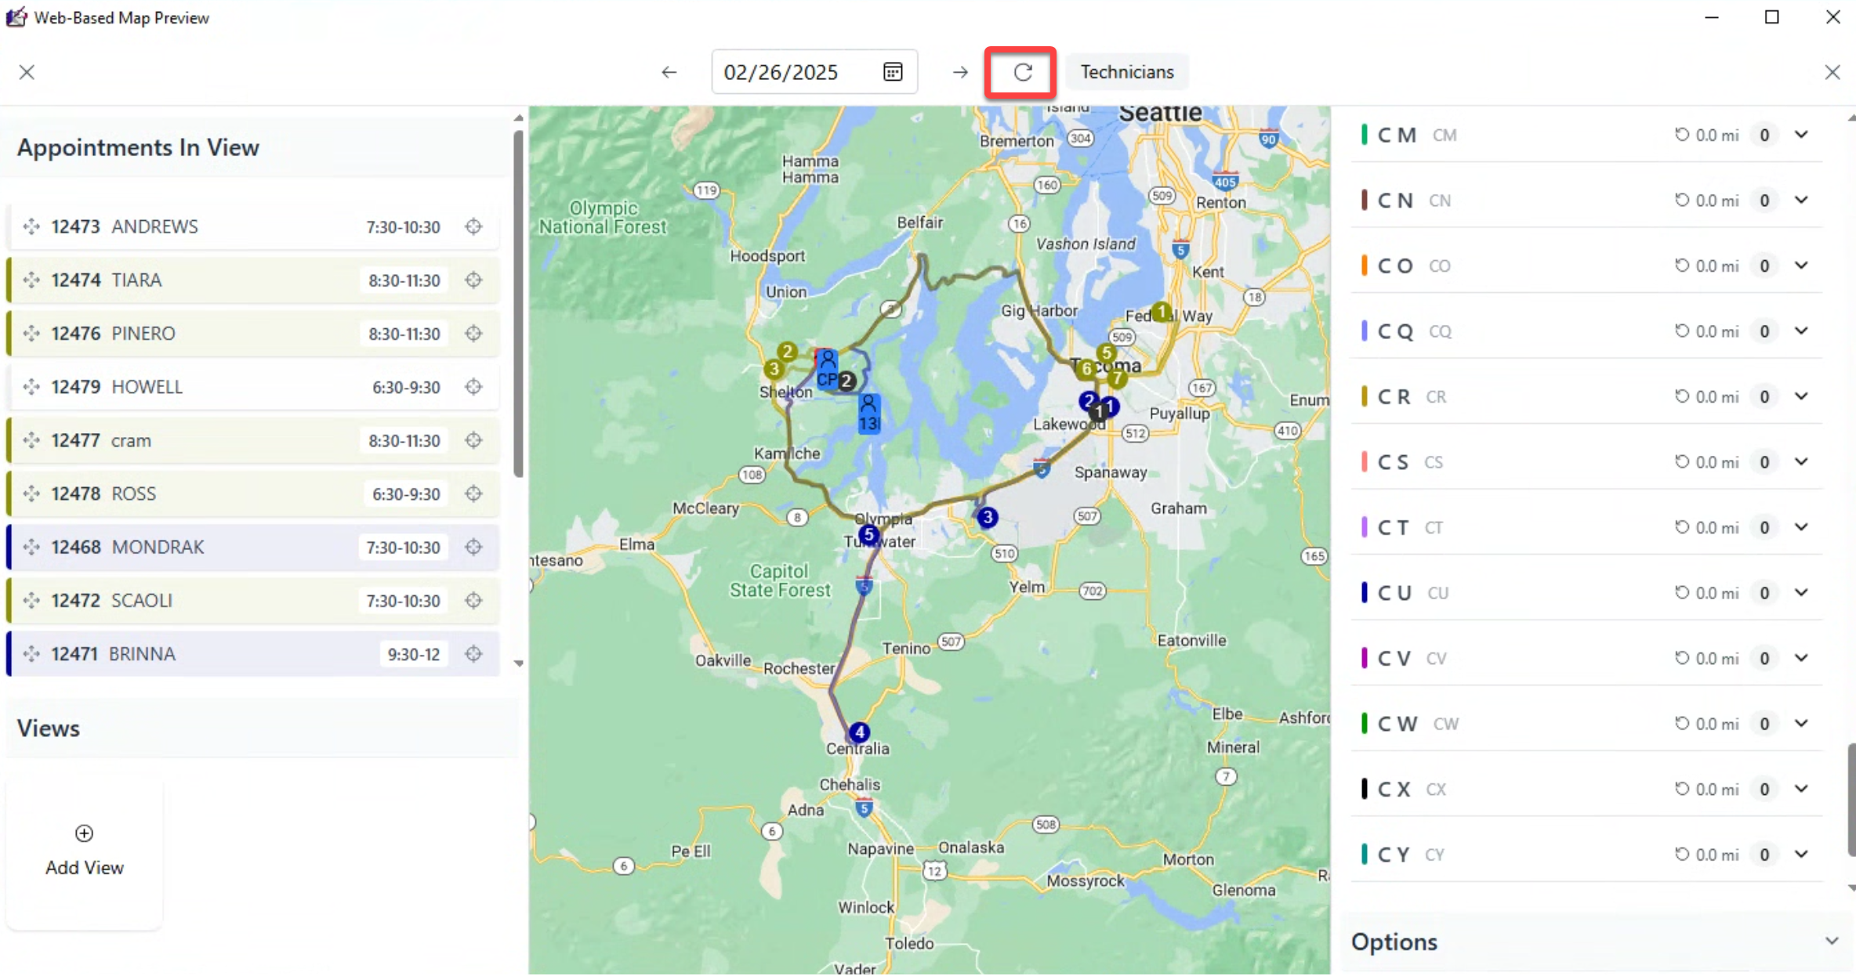Viewport: 1856px width, 976px height.
Task: Click the Technicians button
Action: [1126, 72]
